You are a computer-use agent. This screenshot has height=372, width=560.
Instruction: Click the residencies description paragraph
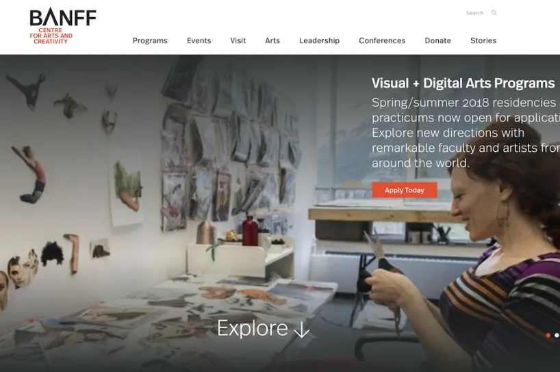point(466,133)
